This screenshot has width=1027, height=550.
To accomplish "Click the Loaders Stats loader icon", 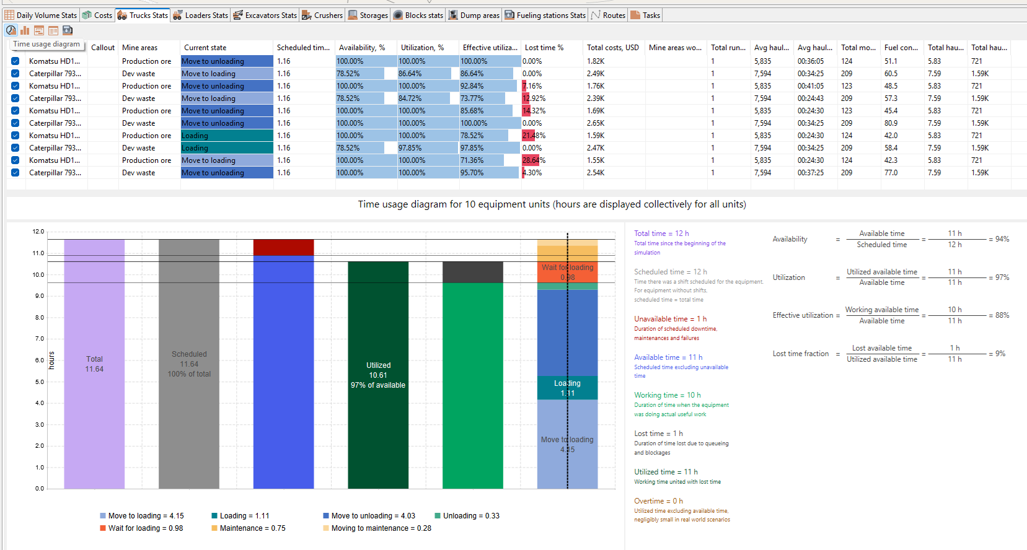I will click(x=178, y=15).
